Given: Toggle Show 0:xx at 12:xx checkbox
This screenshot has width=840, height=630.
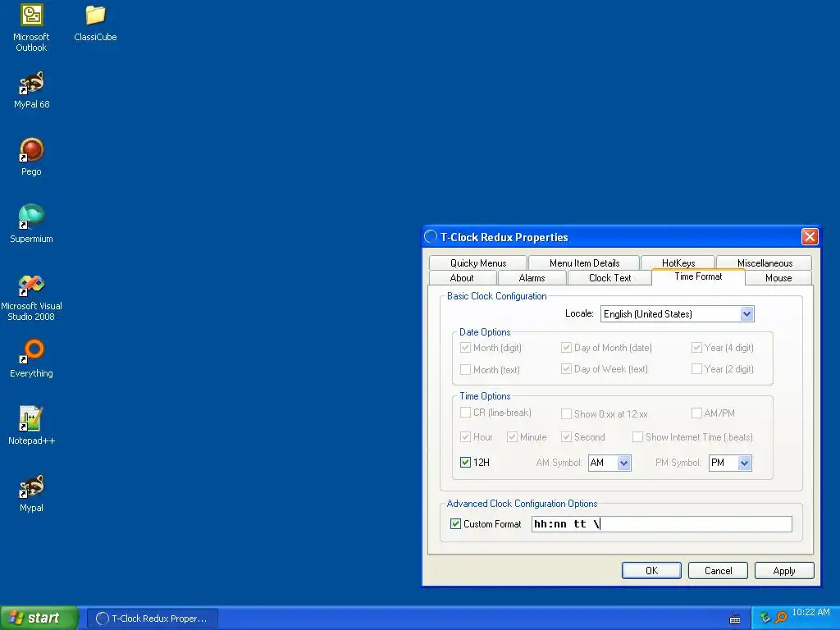Looking at the screenshot, I should 566,414.
